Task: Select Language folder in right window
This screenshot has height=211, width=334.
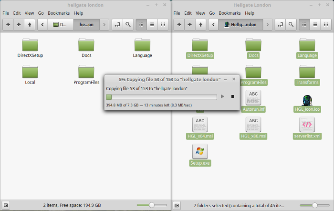Action: 307,48
